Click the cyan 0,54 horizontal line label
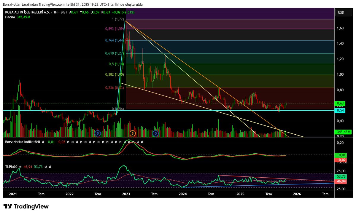The image size is (356, 215). point(339,111)
